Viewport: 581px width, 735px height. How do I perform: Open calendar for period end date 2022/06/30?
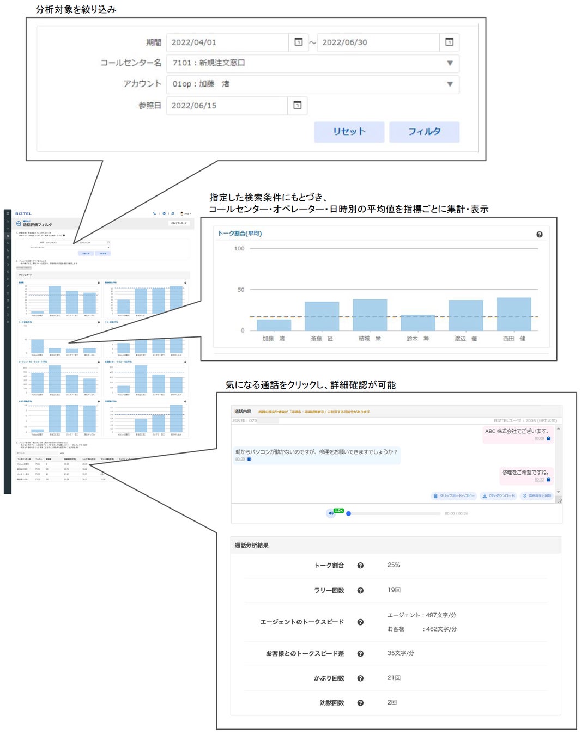point(449,42)
